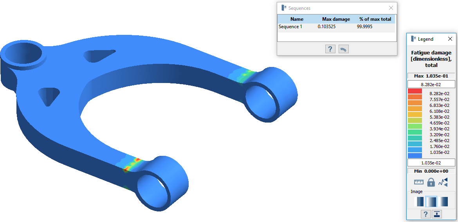Toggle the legend padlock lock icon

(431, 182)
